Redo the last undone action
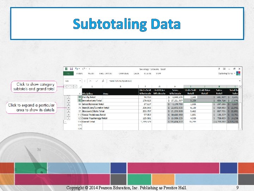This screenshot has width=254, height=191. pyautogui.click(x=83, y=69)
